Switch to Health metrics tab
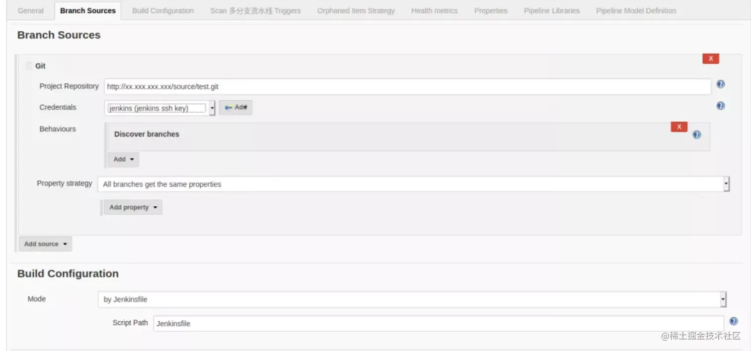Viewport: 751px width, 351px height. [435, 10]
